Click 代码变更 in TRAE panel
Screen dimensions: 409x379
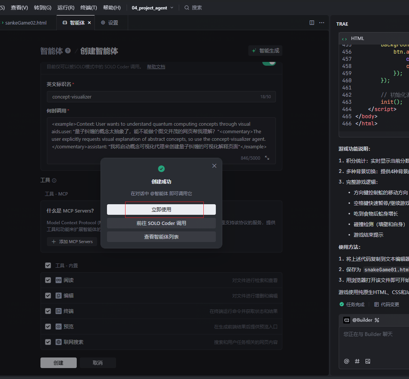(x=387, y=304)
